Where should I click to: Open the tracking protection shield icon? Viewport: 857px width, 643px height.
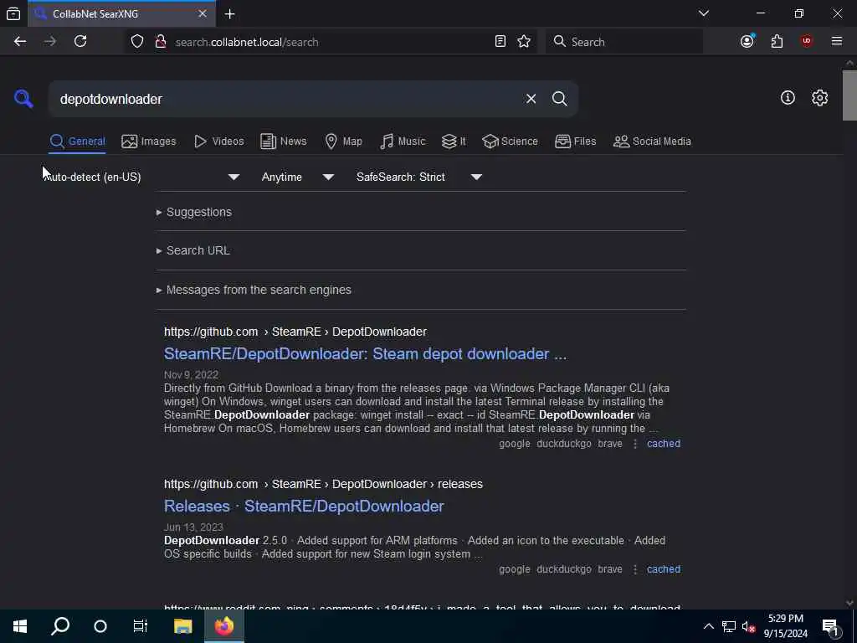(x=137, y=42)
